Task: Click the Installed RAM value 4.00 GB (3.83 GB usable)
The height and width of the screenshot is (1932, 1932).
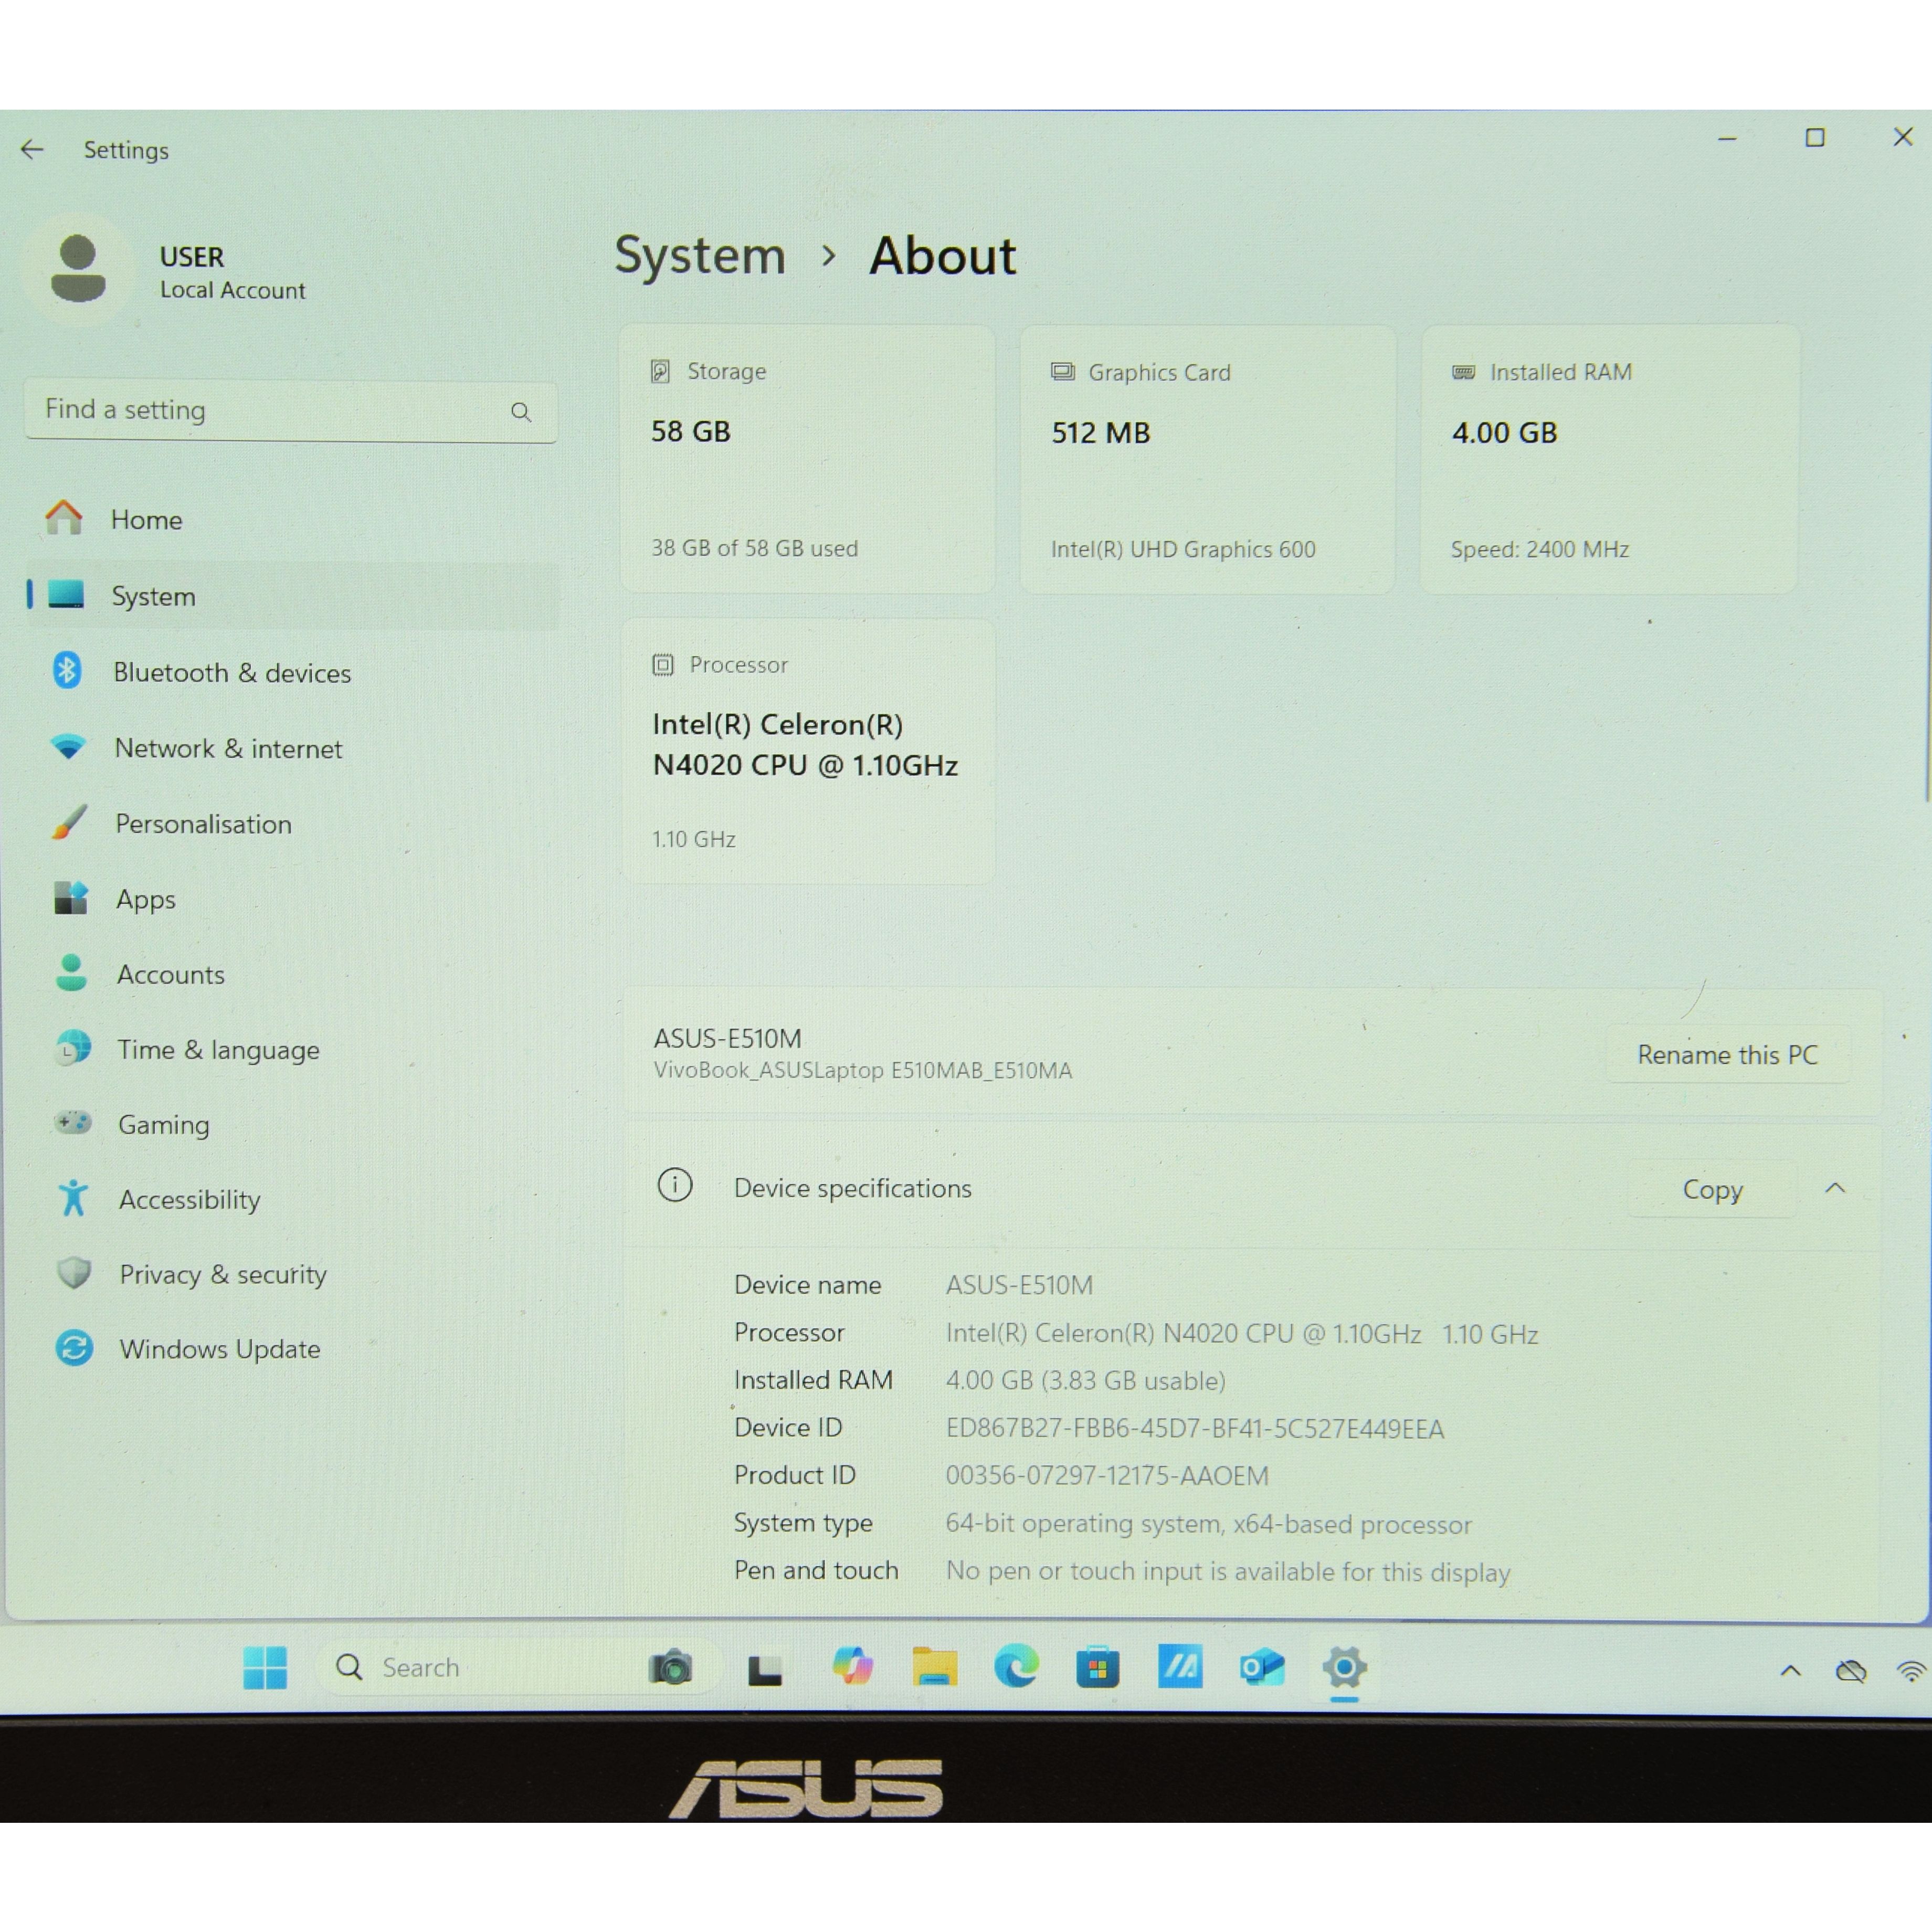Action: (1086, 1381)
